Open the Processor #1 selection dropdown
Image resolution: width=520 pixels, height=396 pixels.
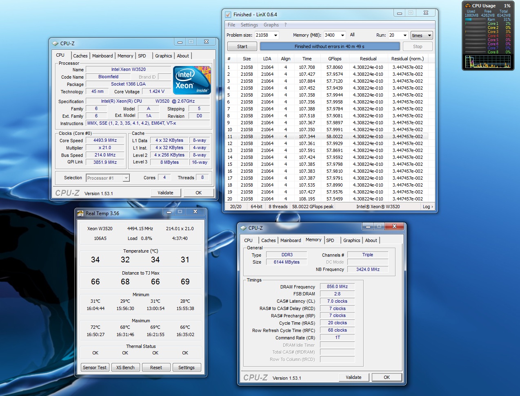click(x=108, y=178)
